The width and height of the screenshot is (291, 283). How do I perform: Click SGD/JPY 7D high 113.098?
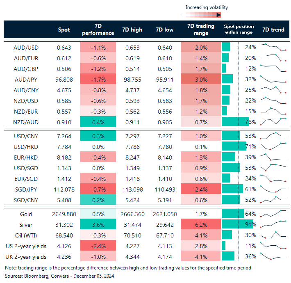[x=132, y=189]
